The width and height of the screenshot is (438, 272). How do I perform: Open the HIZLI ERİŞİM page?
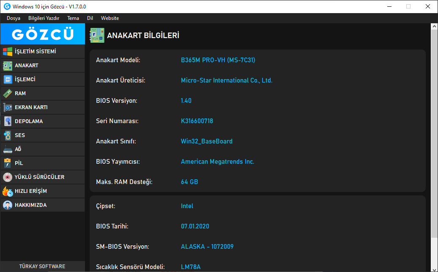click(x=43, y=191)
